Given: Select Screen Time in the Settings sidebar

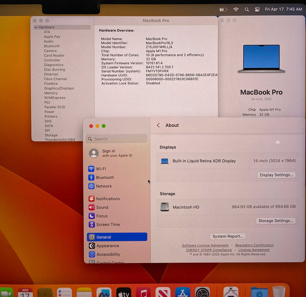Looking at the screenshot, I should click(117, 224).
